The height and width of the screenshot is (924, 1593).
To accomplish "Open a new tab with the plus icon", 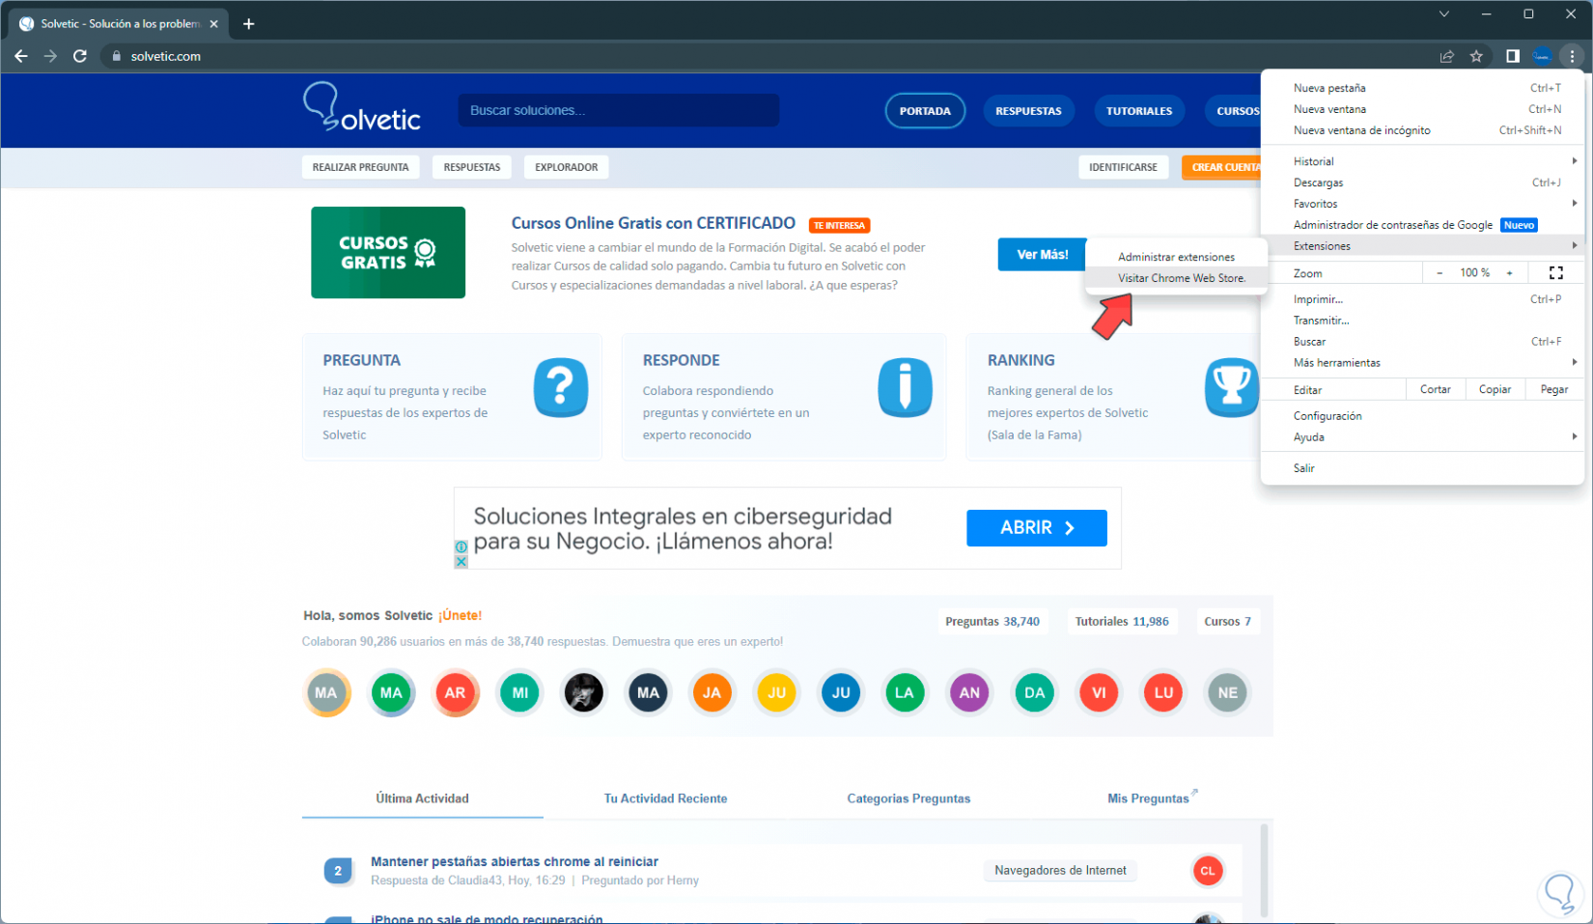I will click(x=249, y=23).
